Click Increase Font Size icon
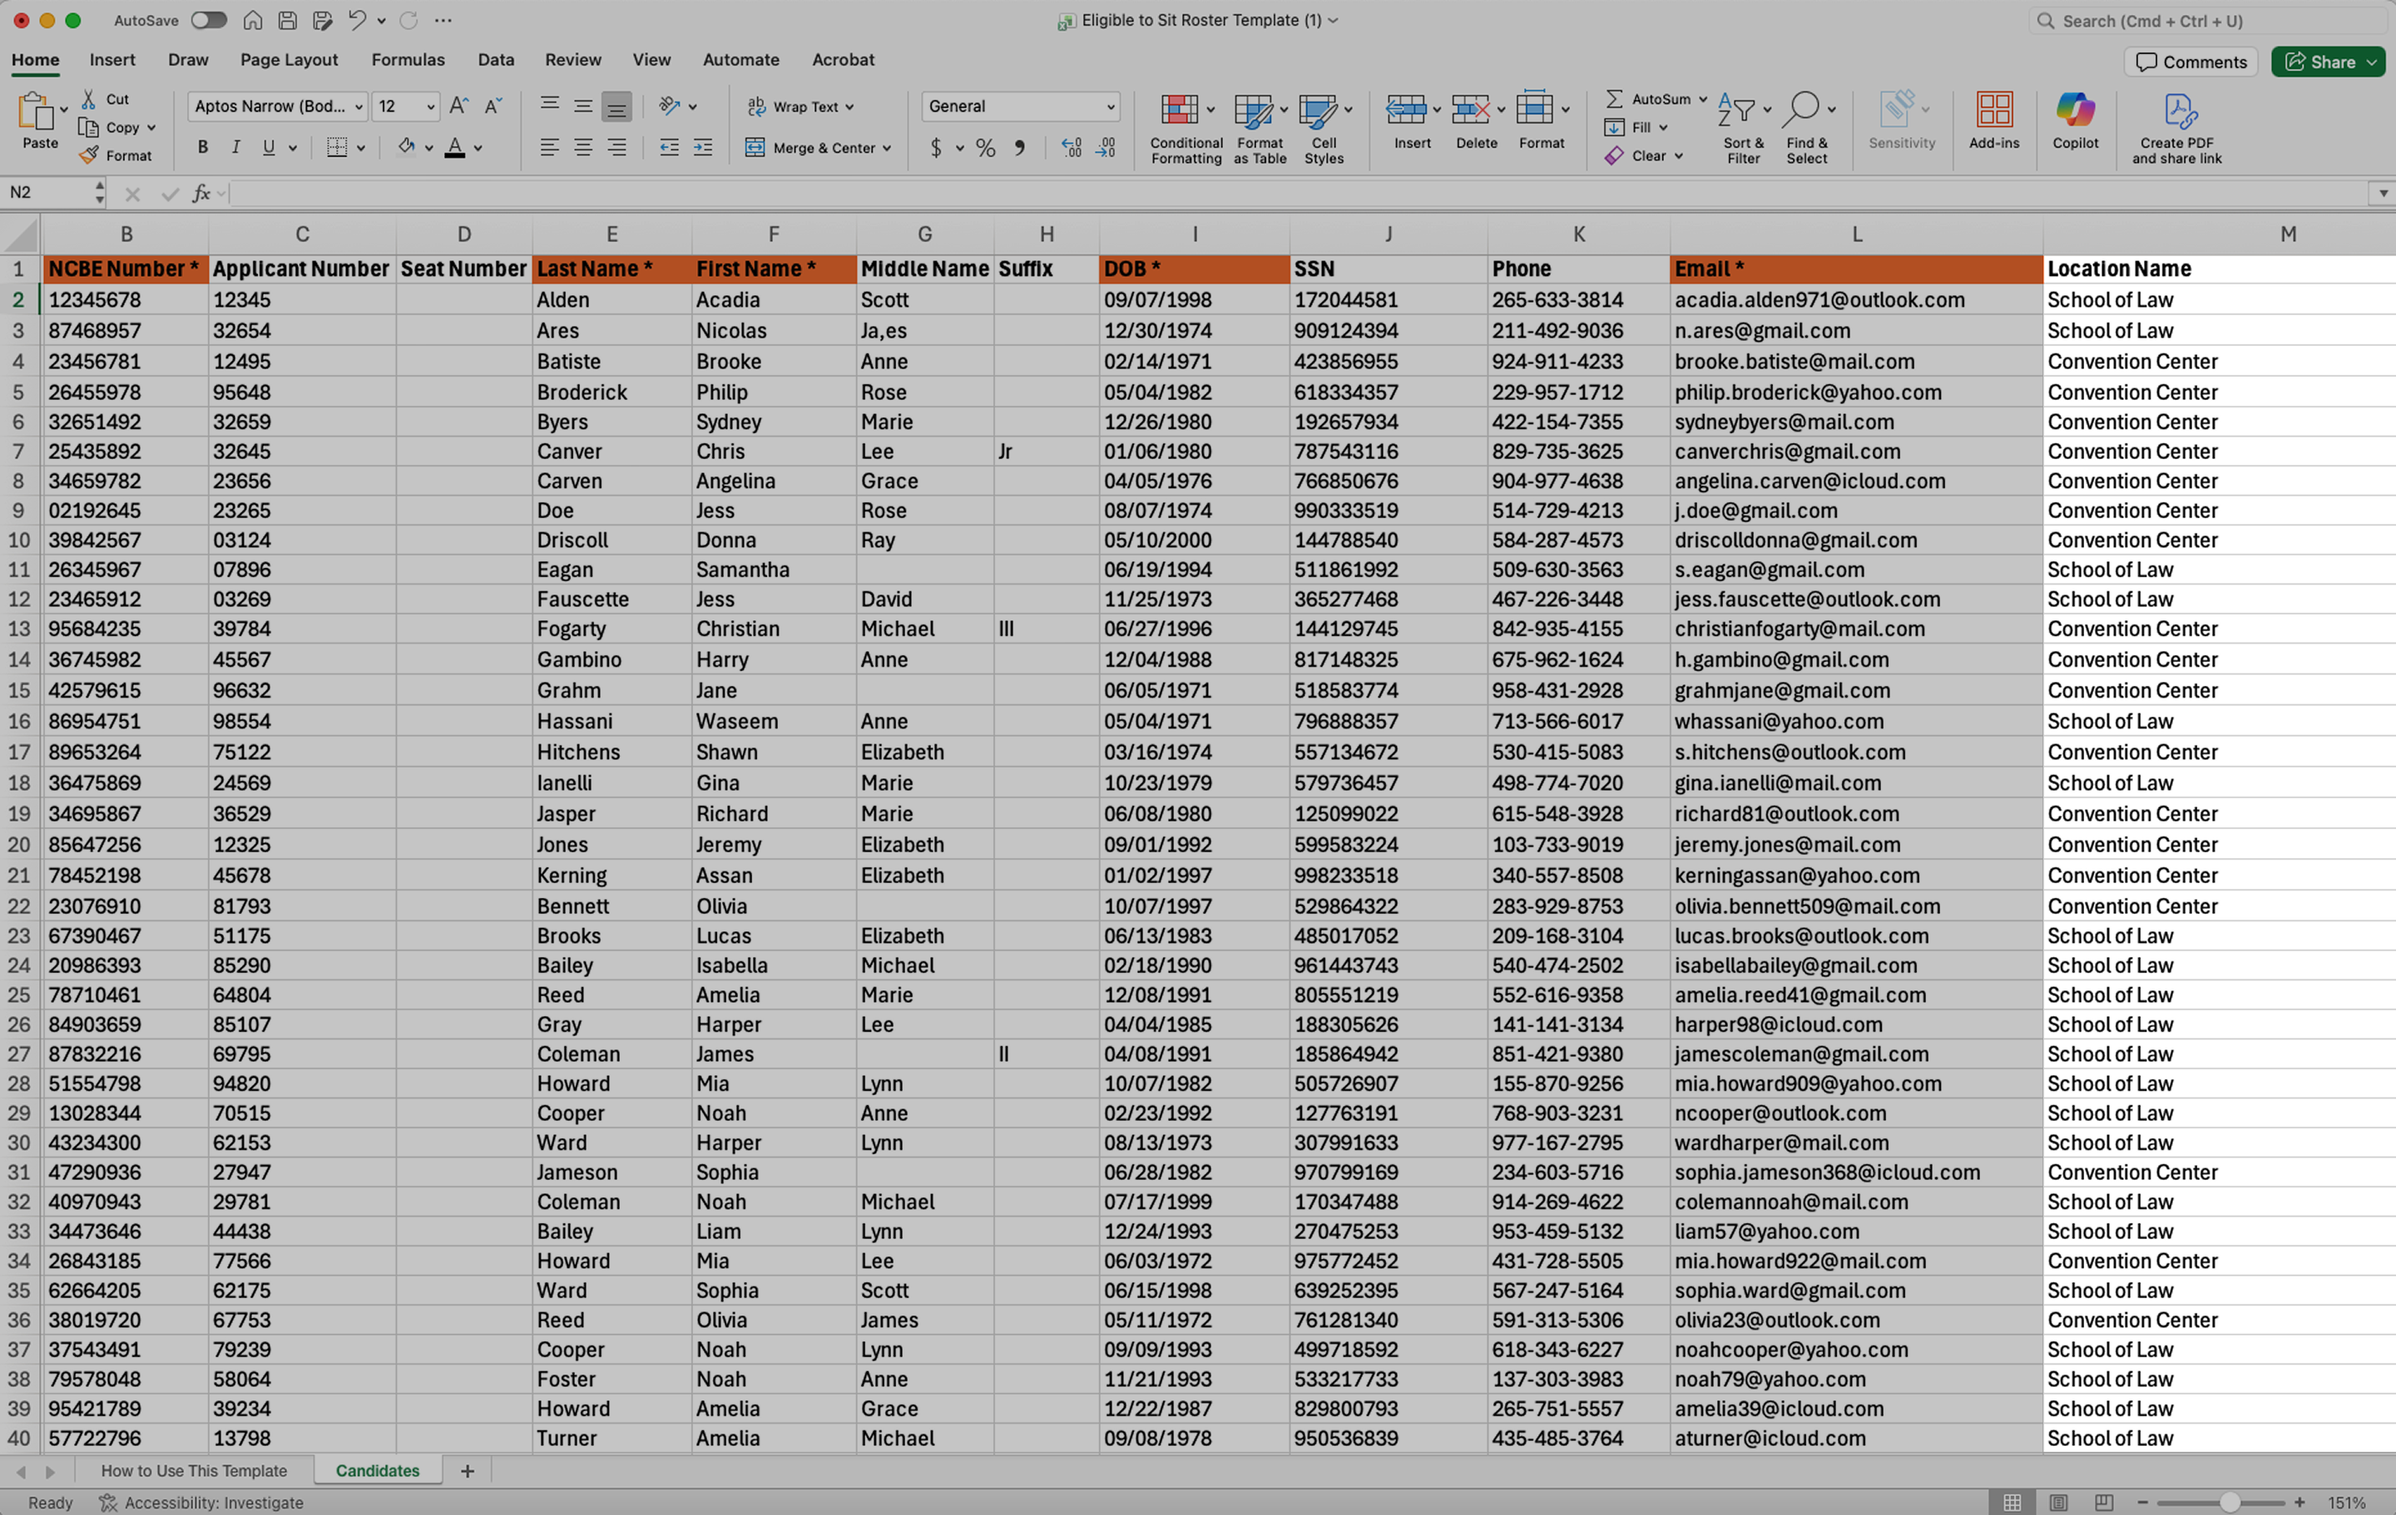 (458, 106)
